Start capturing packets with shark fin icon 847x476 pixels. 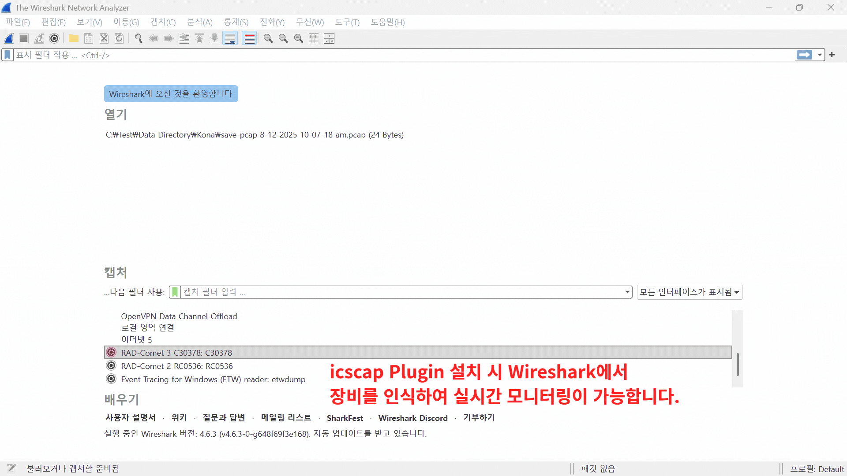9,39
